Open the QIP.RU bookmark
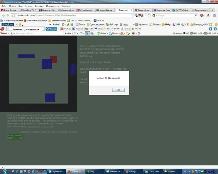The width and height of the screenshot is (218, 174). pos(80,20)
